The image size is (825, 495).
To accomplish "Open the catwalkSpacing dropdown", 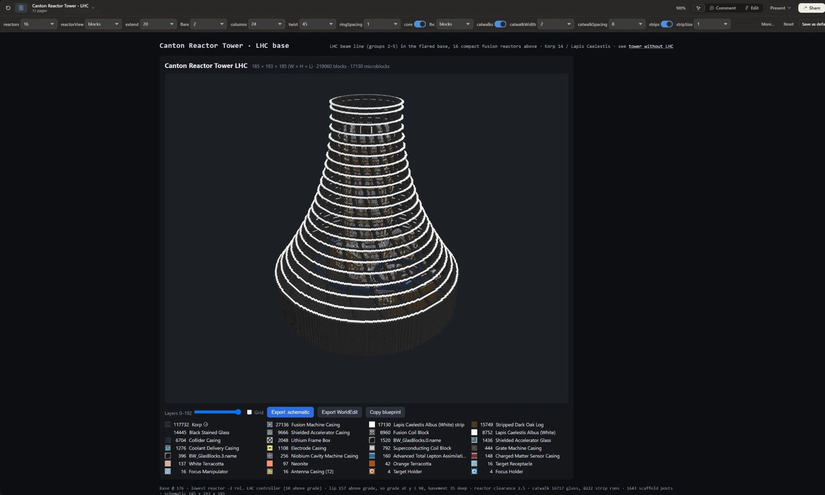I will click(627, 24).
